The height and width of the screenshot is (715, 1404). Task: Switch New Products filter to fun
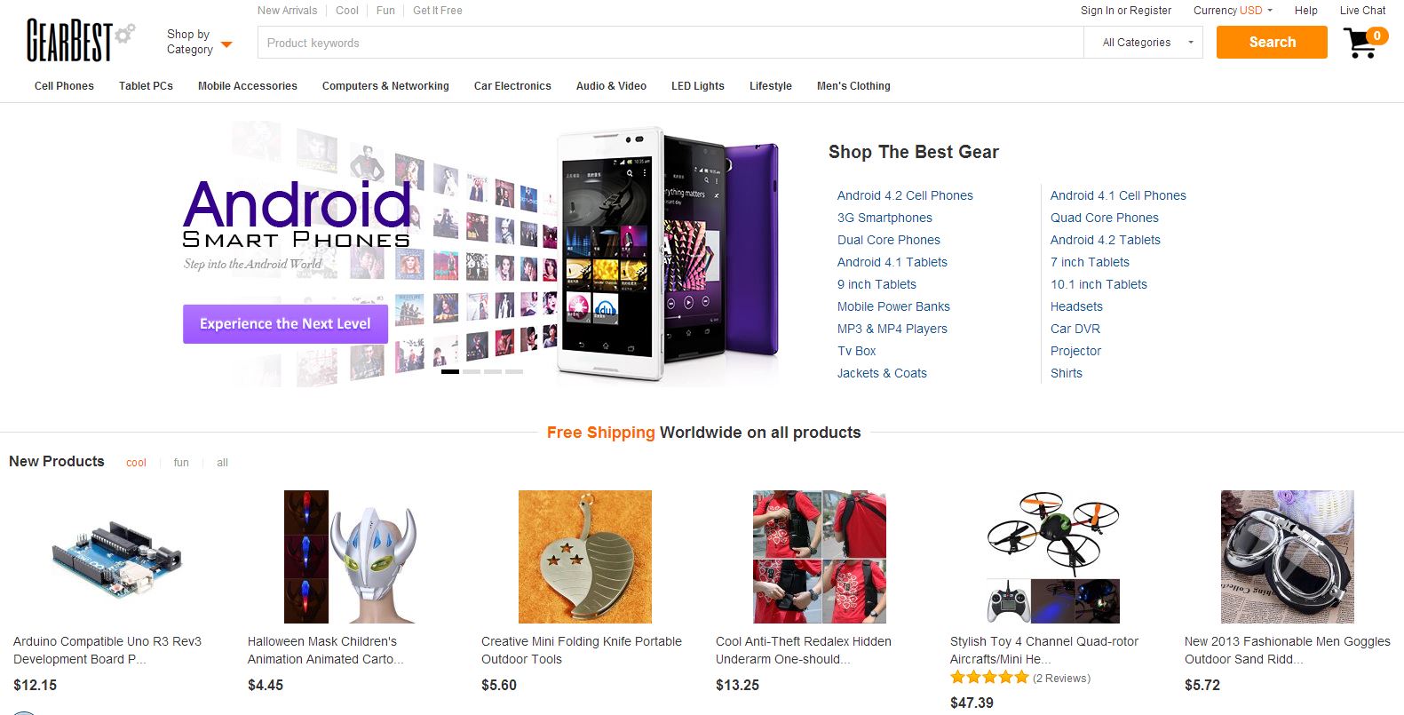[x=181, y=463]
